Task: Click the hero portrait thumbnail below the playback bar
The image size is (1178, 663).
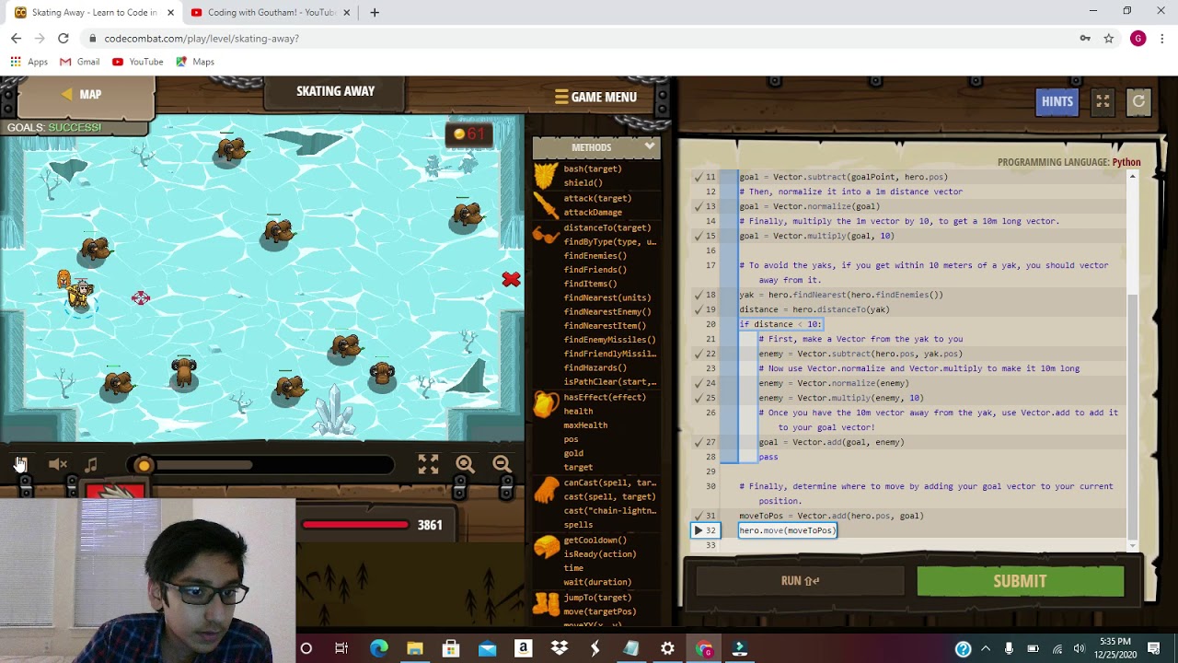Action: (115, 493)
